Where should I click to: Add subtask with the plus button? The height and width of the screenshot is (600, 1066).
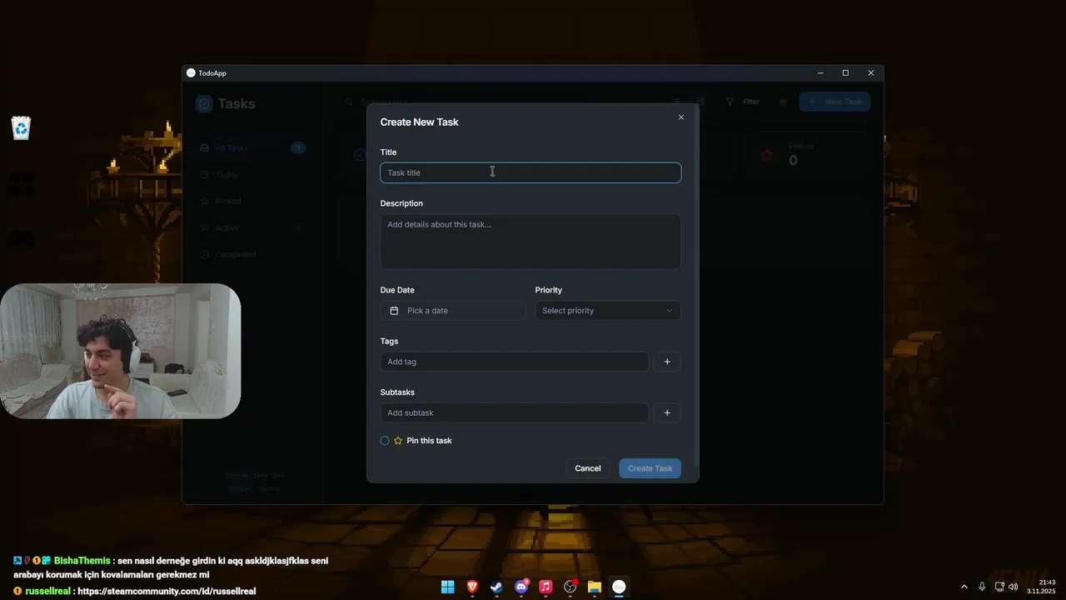(667, 412)
